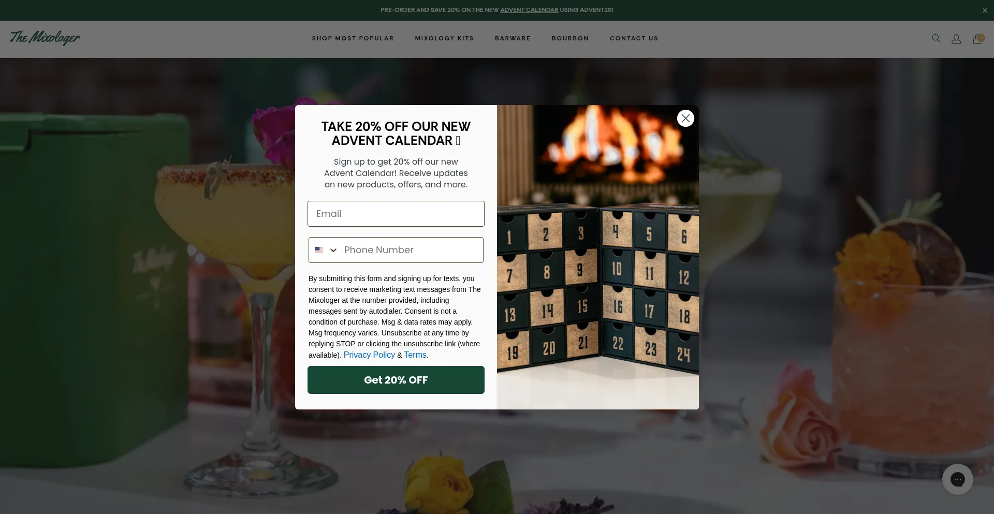Image resolution: width=994 pixels, height=514 pixels.
Task: Open the Terms link
Action: pos(415,355)
